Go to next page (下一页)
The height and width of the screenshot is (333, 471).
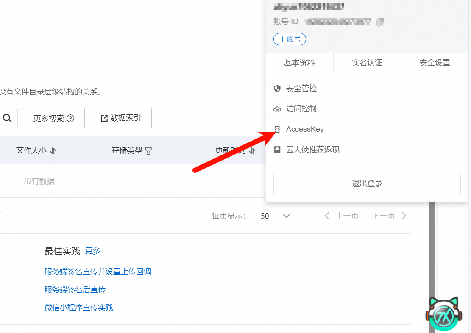click(x=389, y=216)
